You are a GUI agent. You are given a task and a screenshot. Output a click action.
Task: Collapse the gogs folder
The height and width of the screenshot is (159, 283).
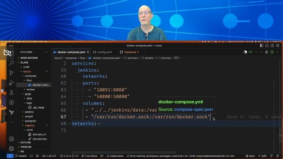point(28,94)
